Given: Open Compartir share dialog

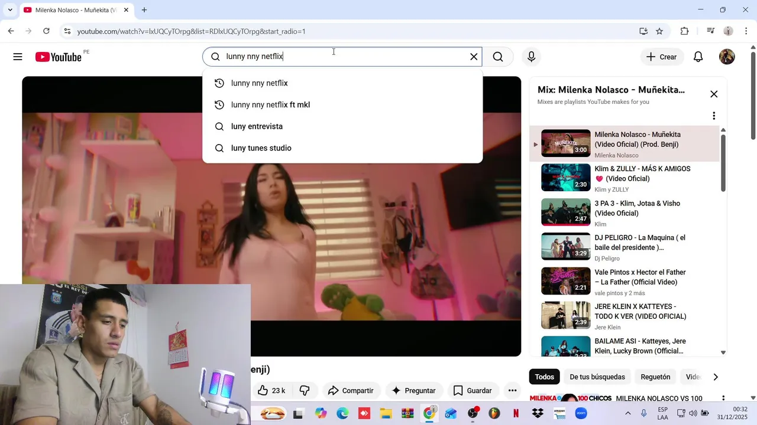Looking at the screenshot, I should tap(351, 391).
